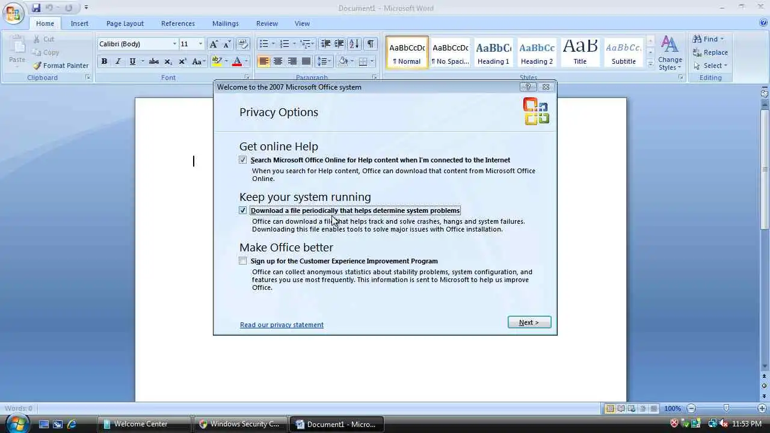
Task: Open the font size 11 dropdown
Action: pos(200,44)
